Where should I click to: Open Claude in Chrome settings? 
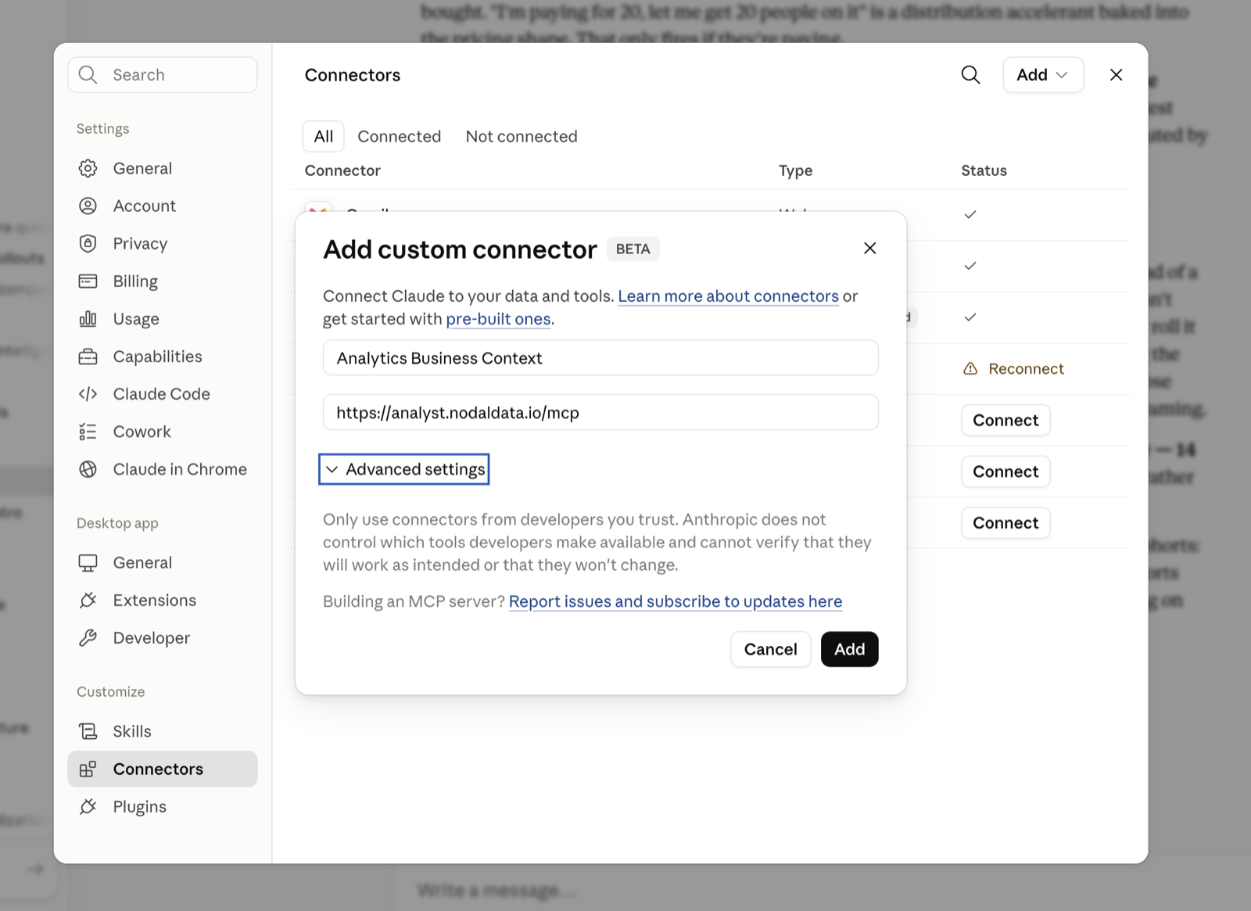tap(163, 469)
